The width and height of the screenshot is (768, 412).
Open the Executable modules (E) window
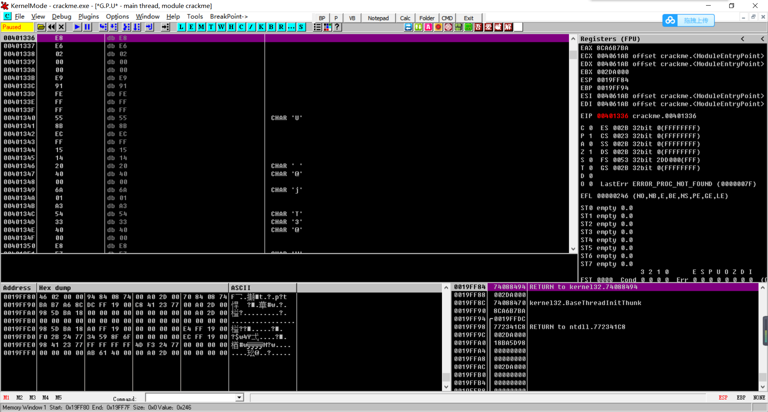coord(191,27)
